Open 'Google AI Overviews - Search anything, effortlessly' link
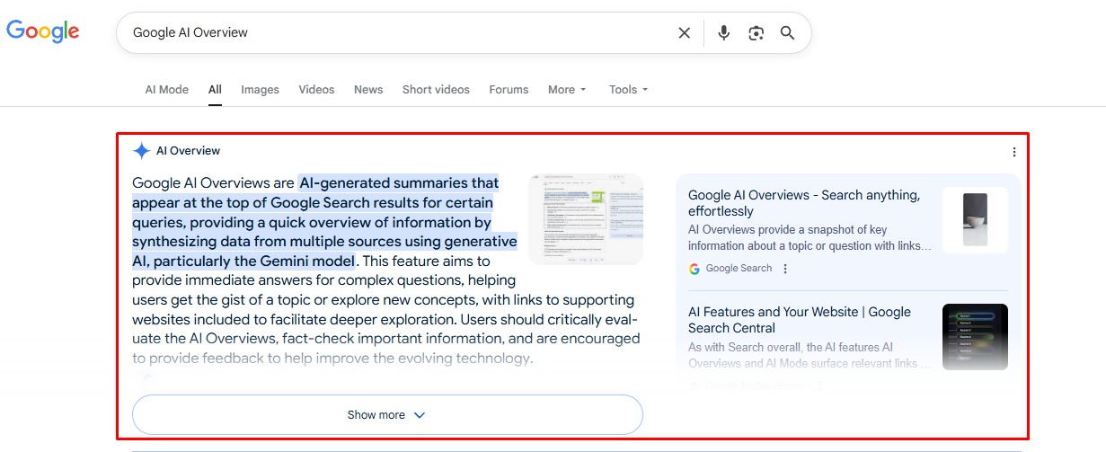This screenshot has width=1106, height=452. click(x=804, y=203)
